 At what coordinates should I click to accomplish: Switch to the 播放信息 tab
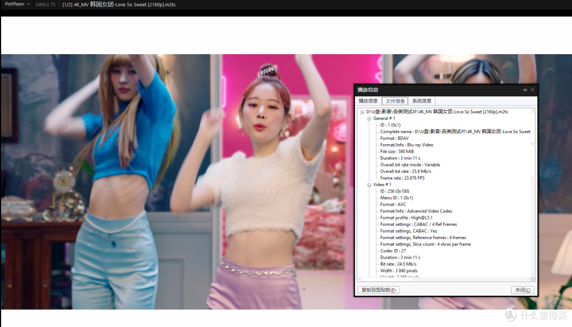pyautogui.click(x=368, y=101)
